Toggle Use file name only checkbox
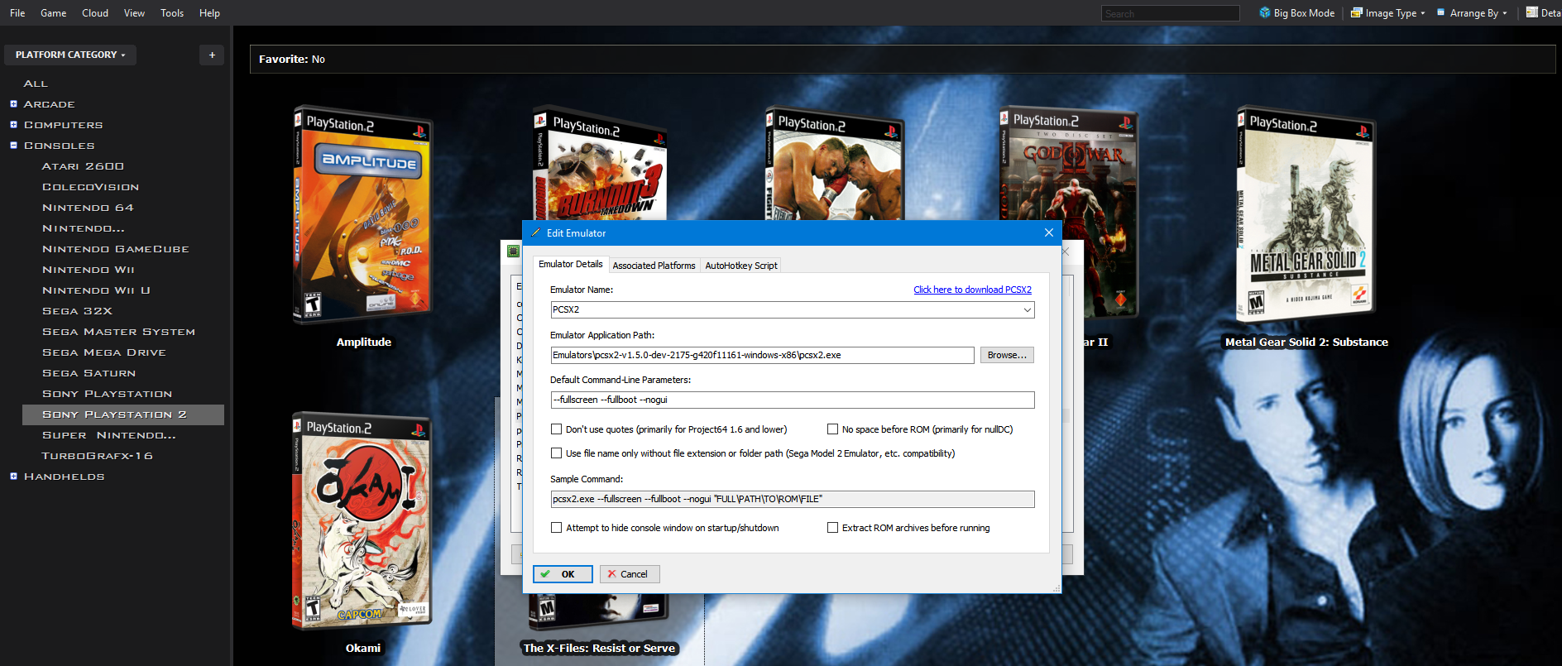Screen dimensions: 1562x666 [x=557, y=453]
